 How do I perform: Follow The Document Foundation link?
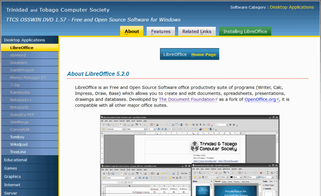(x=188, y=99)
